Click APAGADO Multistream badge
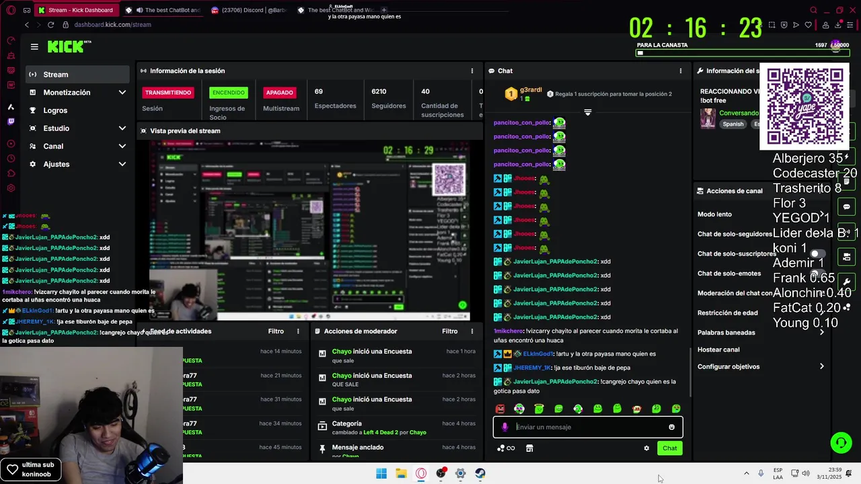The image size is (861, 484). pos(279,93)
